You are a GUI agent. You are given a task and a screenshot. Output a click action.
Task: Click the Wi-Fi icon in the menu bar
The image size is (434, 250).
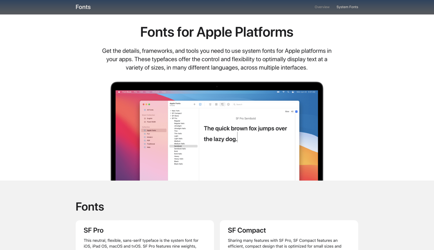[x=284, y=92]
